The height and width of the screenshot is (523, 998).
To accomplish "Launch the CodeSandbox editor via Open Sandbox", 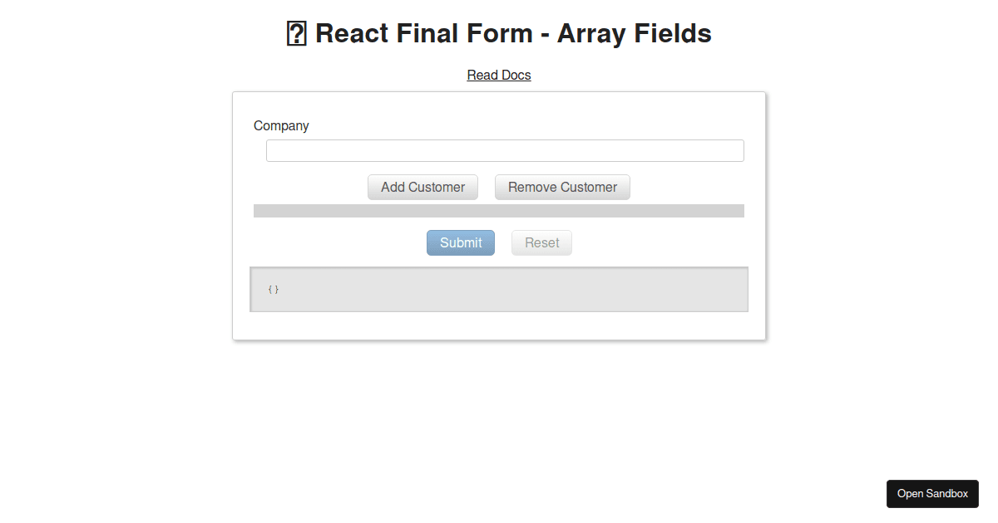I will tap(932, 493).
